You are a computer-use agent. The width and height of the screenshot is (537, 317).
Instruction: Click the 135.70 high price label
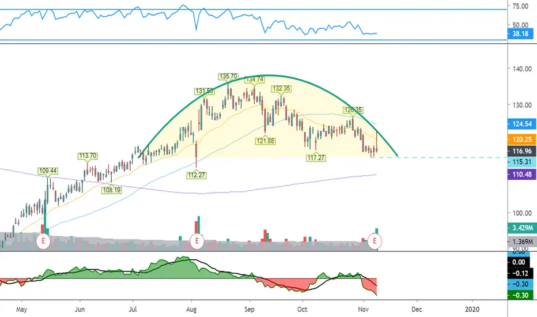tap(228, 76)
